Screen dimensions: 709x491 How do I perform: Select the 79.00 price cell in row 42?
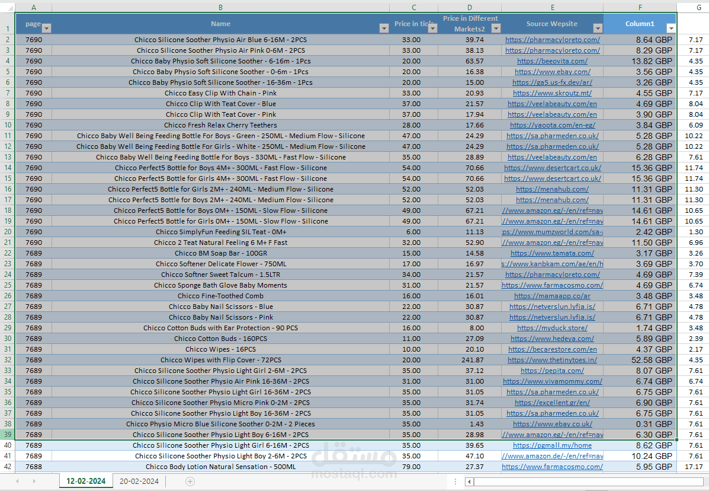pos(414,467)
